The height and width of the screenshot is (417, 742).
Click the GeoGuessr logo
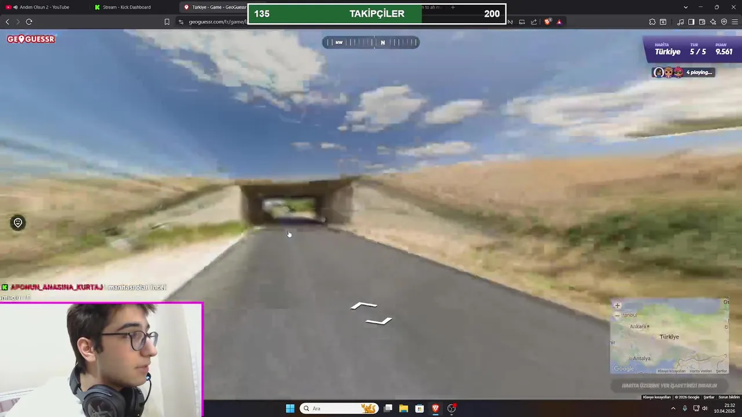[31, 39]
